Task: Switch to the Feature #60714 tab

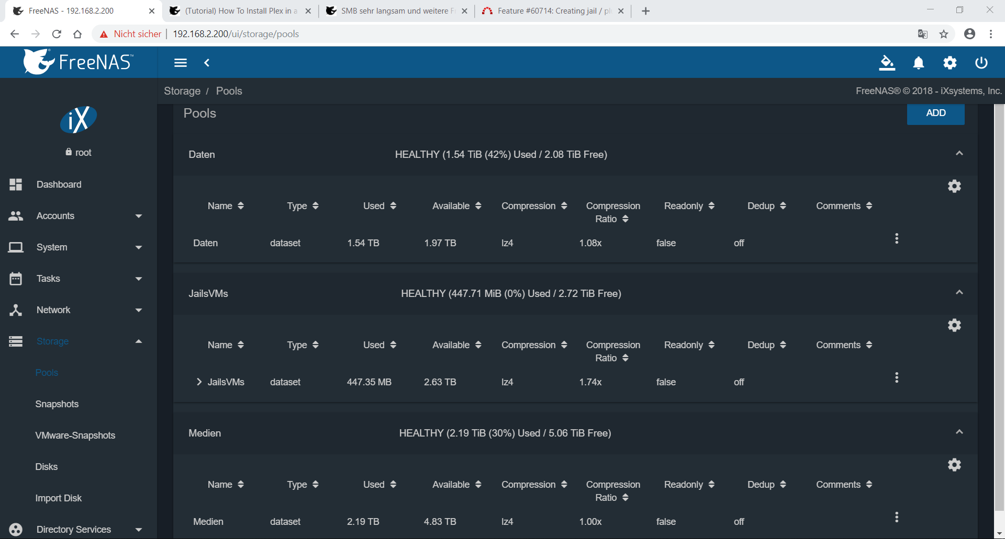Action: pyautogui.click(x=552, y=11)
